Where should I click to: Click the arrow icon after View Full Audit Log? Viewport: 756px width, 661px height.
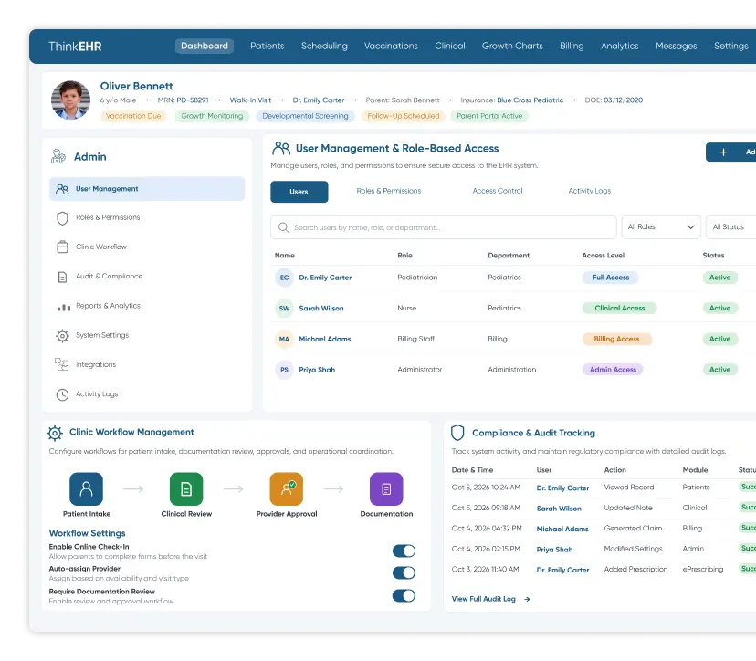[x=527, y=599]
